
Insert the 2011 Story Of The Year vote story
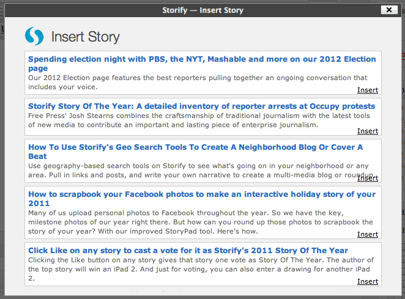point(368,281)
